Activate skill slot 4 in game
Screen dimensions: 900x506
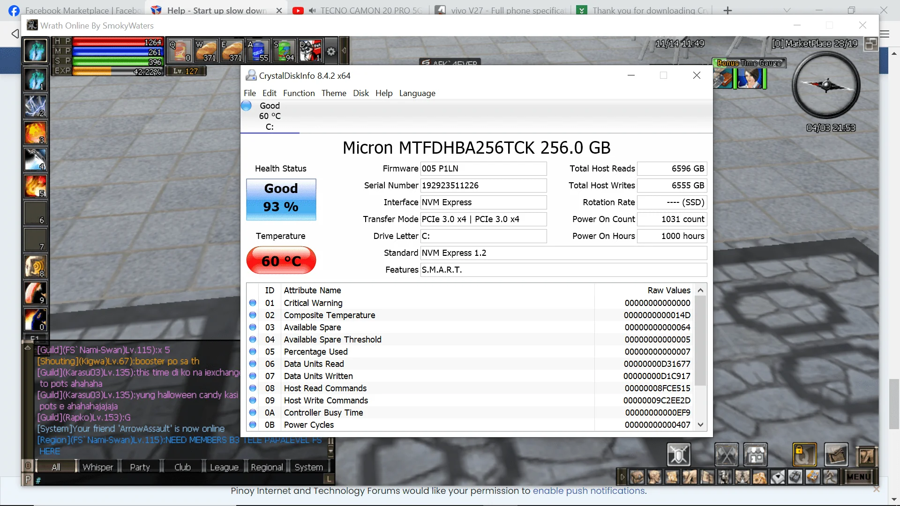[x=36, y=159]
